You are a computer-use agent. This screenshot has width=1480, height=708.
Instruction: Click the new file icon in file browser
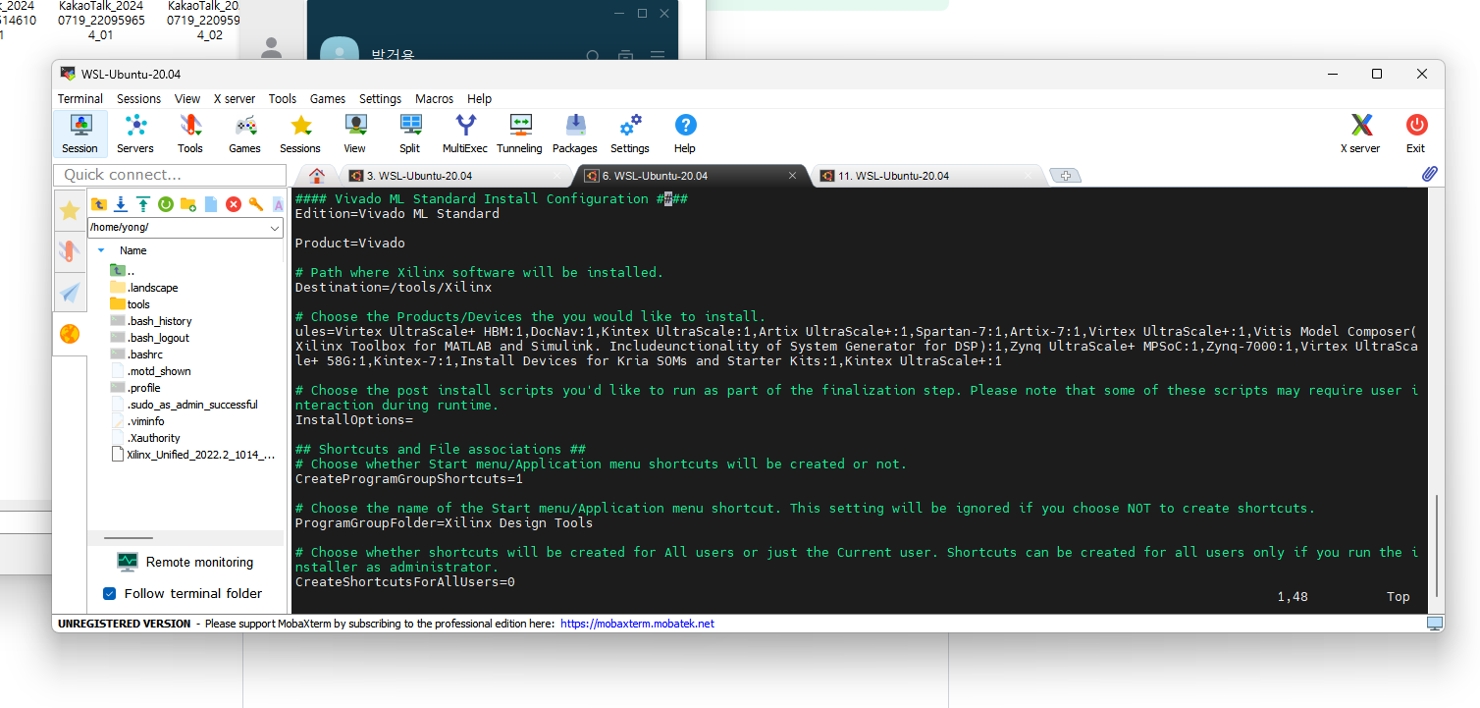(211, 204)
